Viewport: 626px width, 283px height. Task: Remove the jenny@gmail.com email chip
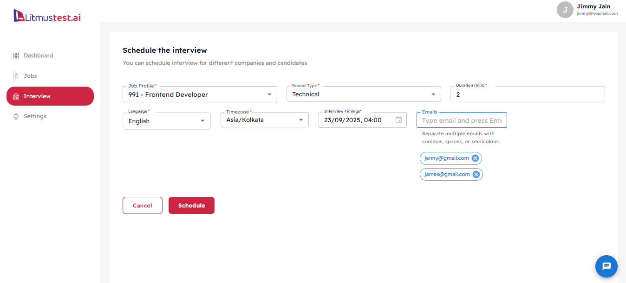[x=475, y=158]
